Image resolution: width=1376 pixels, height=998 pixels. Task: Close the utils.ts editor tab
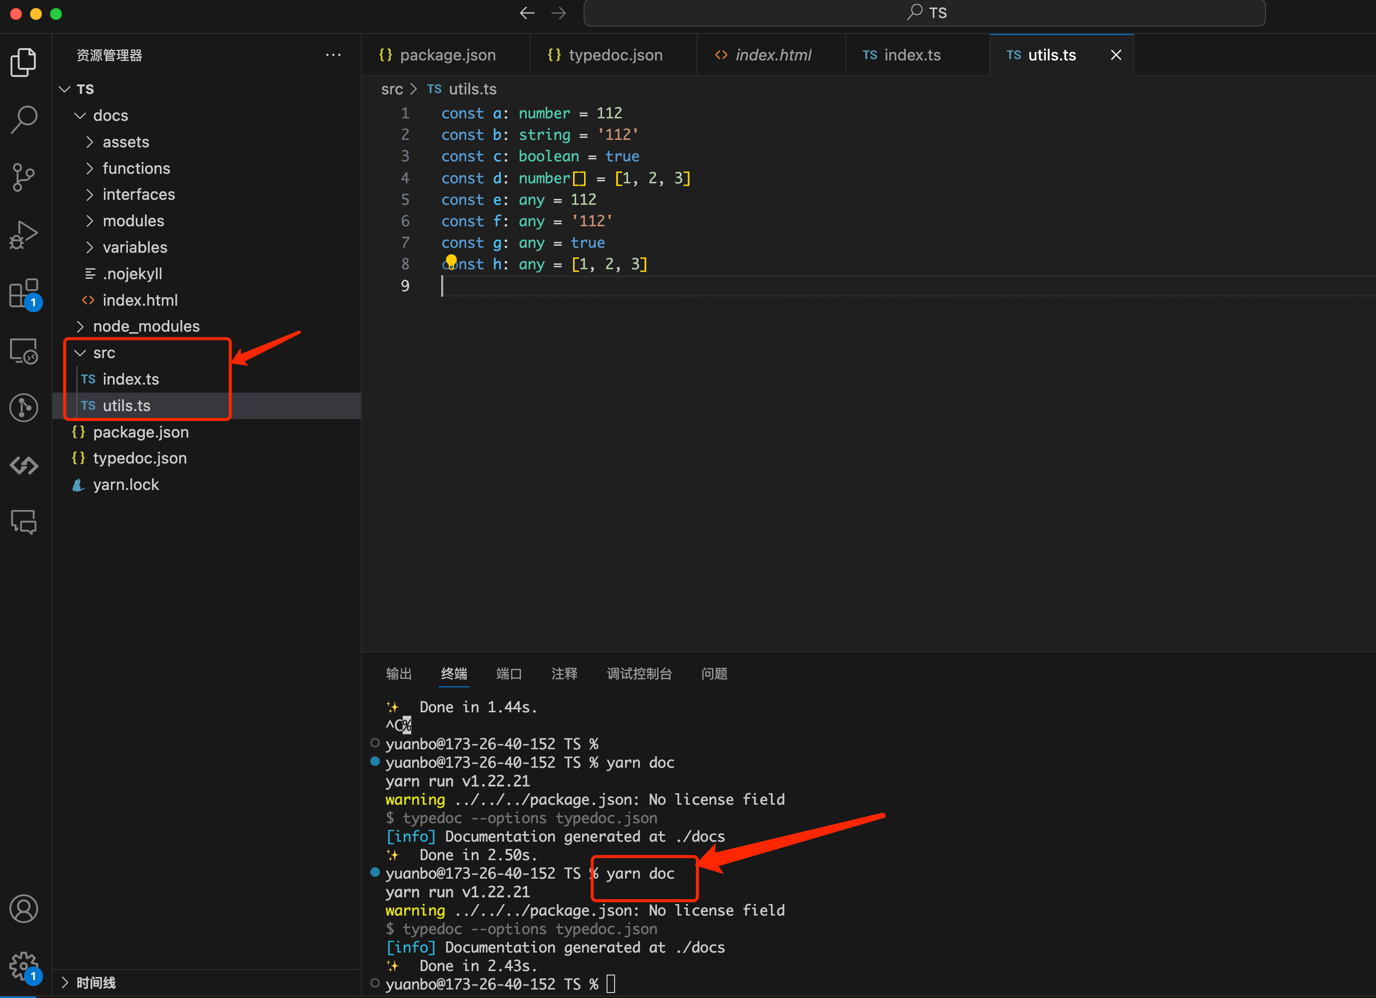click(x=1115, y=55)
